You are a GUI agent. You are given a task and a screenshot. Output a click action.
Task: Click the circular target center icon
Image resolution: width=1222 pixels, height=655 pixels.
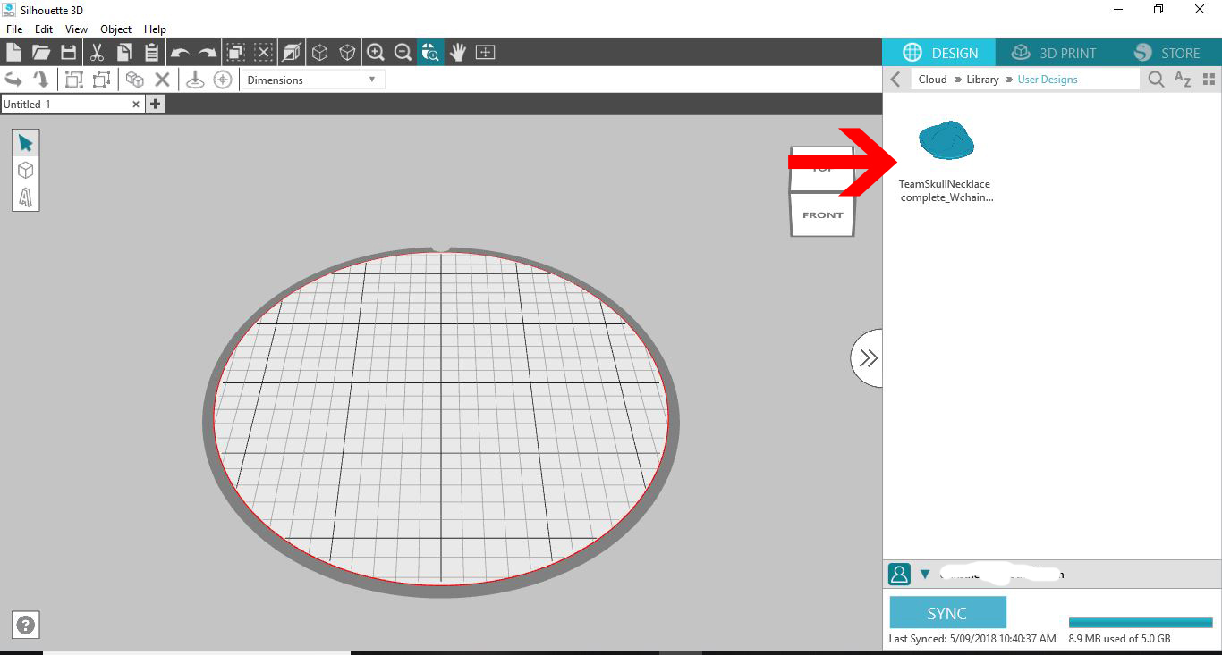pos(223,80)
